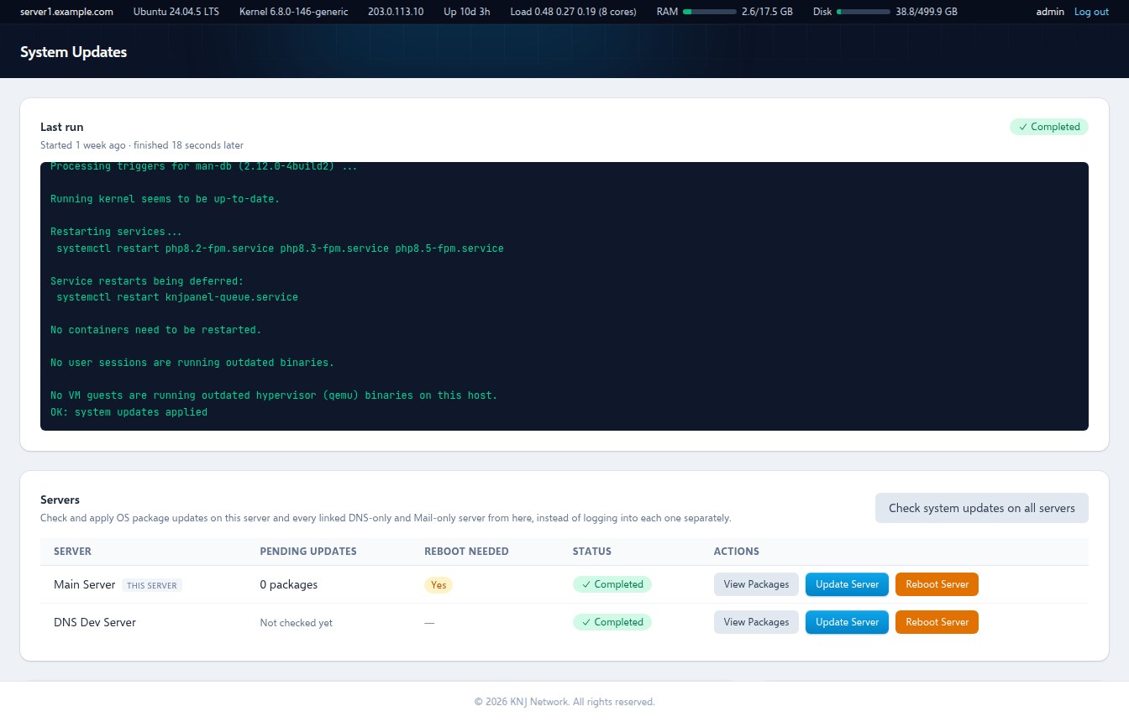This screenshot has width=1129, height=722.
Task: Click the Ubuntu 24.04.5 LTS label
Action: tap(176, 12)
